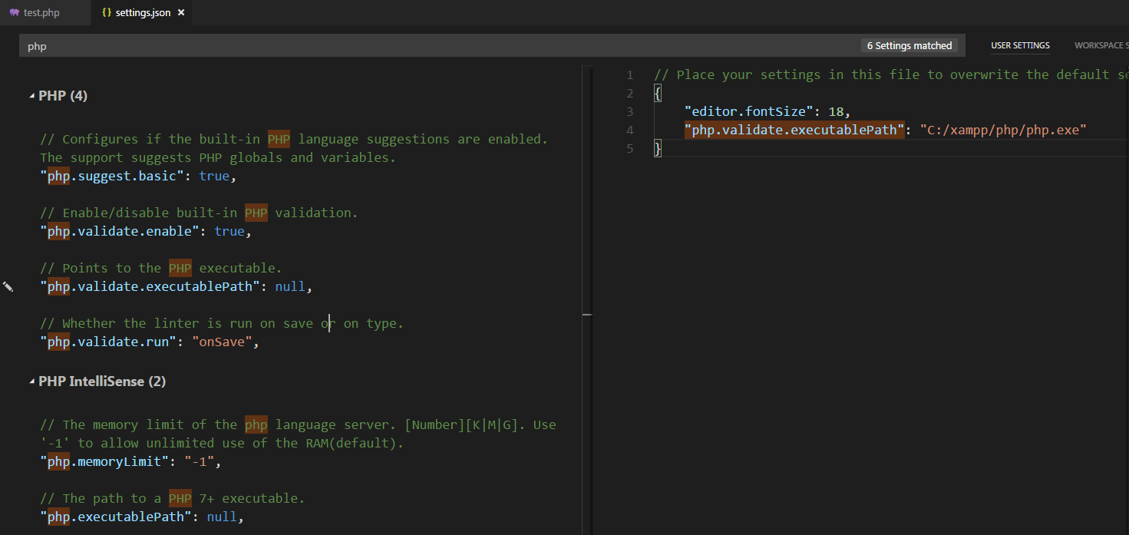
Task: Click the "6 Settings matched" badge
Action: pos(910,45)
